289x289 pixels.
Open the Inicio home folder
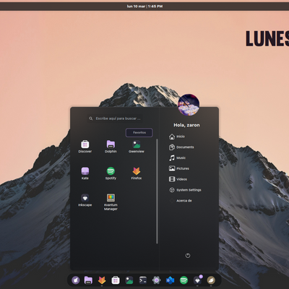(x=177, y=137)
